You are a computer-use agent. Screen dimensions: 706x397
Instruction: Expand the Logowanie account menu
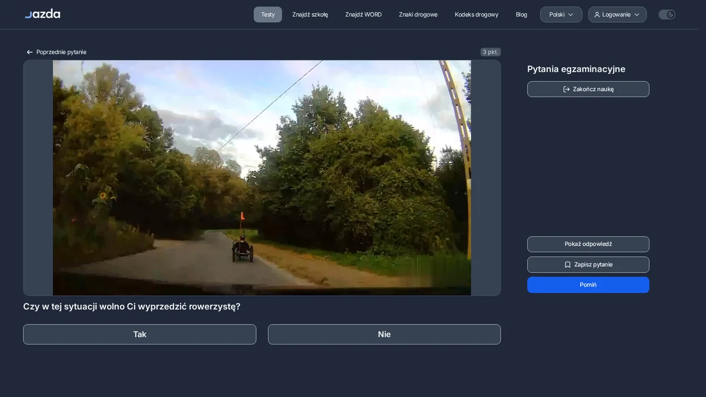coord(617,15)
